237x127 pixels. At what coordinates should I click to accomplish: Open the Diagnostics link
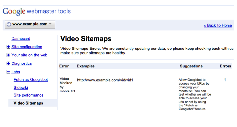coord(22,63)
